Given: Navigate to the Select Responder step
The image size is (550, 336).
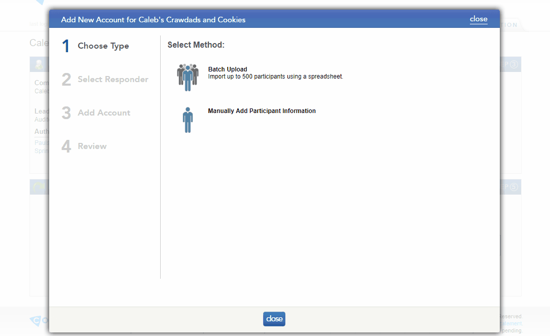Looking at the screenshot, I should click(113, 79).
